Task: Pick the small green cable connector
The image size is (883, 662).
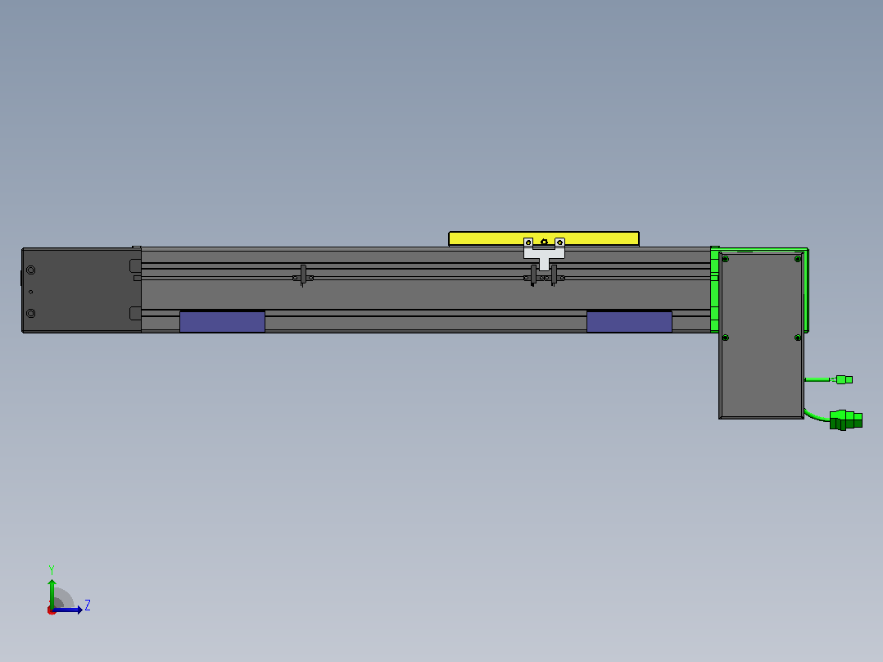Action: pos(844,379)
